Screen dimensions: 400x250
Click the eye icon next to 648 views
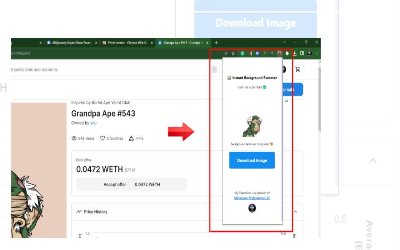tap(74, 138)
